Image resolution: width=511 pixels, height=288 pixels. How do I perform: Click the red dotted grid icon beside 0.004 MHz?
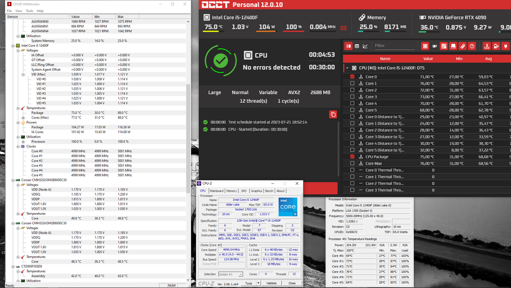[343, 28]
